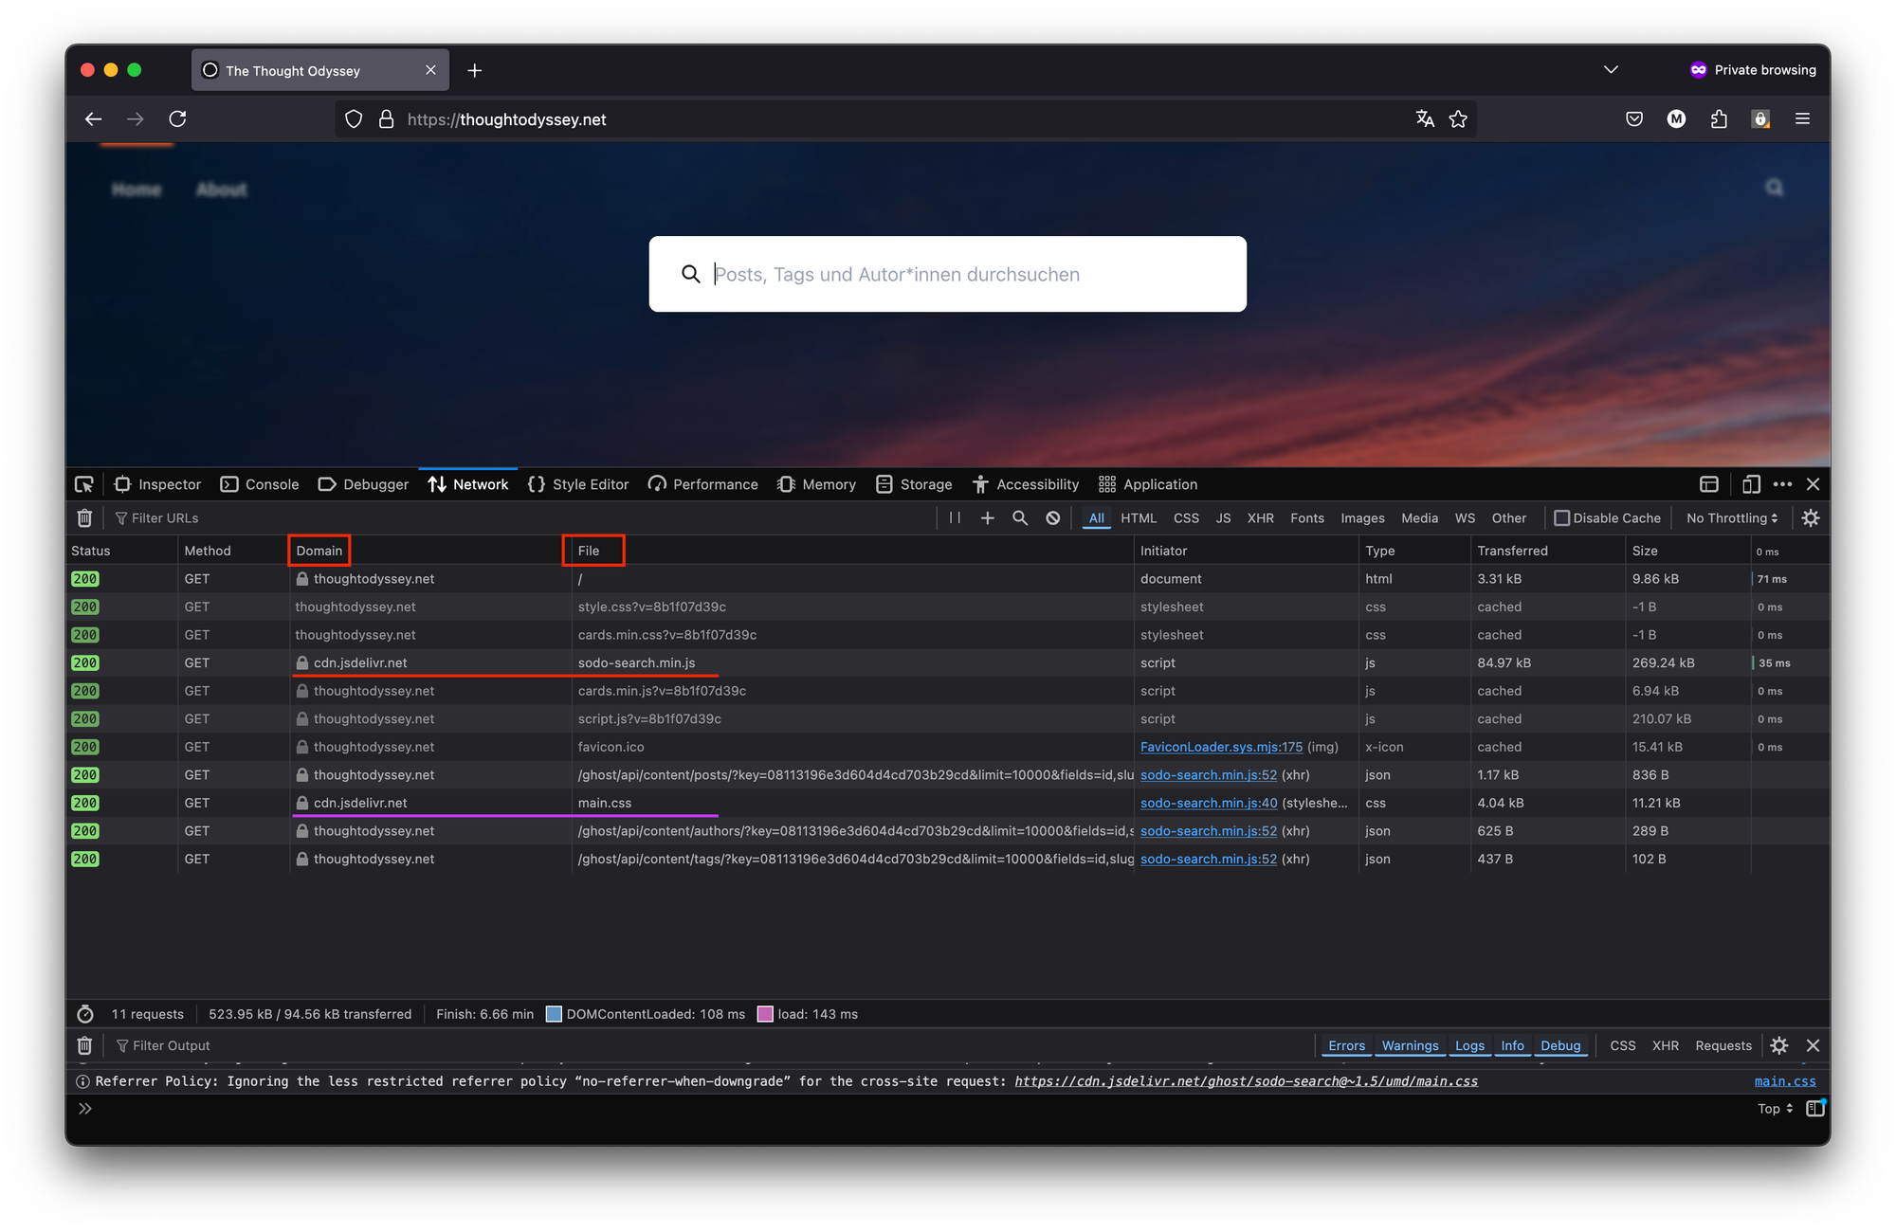This screenshot has height=1232, width=1896.
Task: Toggle Warnings filter in console
Action: pos(1410,1045)
